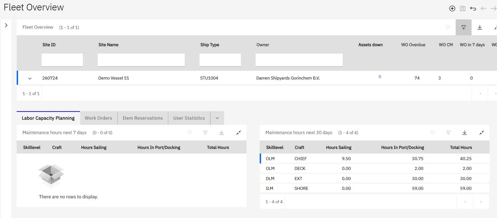Screen dimensions: 497x218
Task: Click the undo arrow icon in header
Action: click(473, 8)
